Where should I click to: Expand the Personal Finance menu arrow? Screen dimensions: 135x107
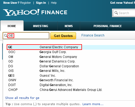107,29
